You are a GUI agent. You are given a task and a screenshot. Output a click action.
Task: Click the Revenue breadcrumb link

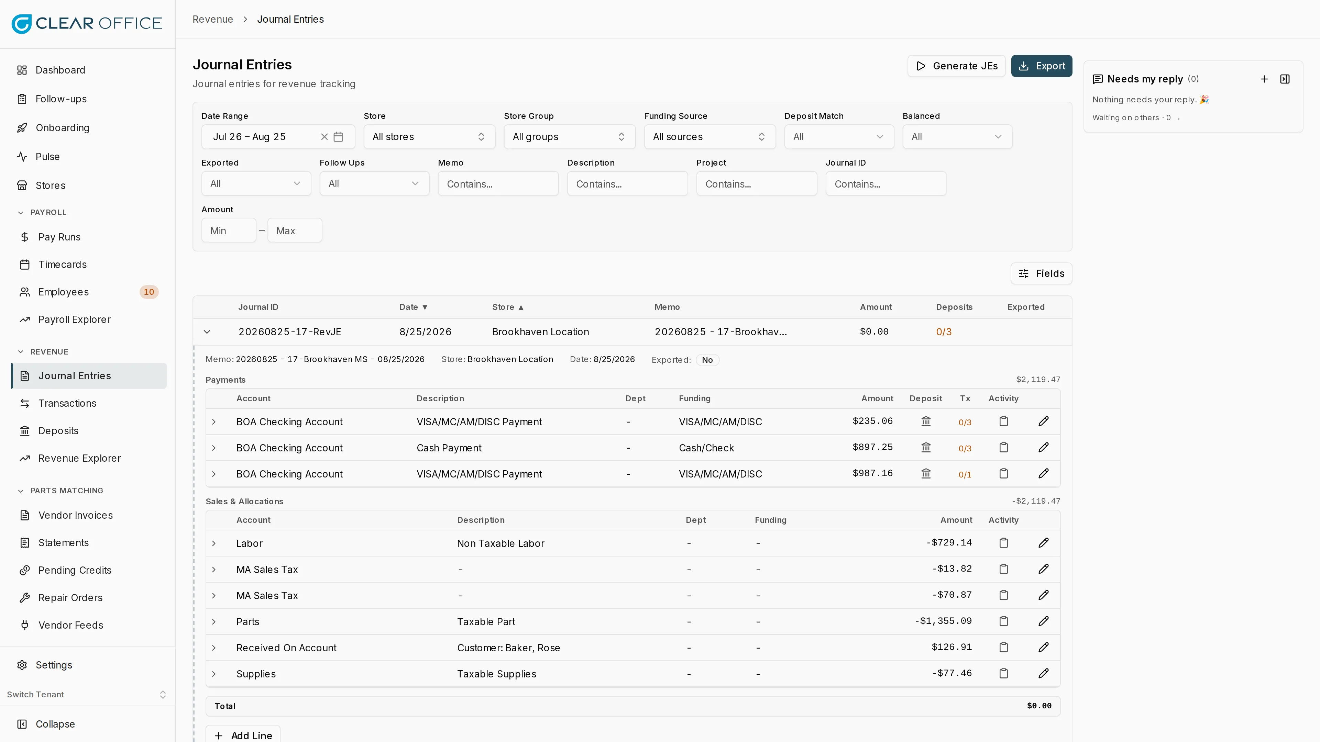coord(213,20)
